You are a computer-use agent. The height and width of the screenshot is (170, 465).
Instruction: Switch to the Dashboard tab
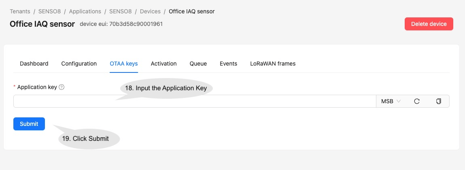pyautogui.click(x=34, y=64)
